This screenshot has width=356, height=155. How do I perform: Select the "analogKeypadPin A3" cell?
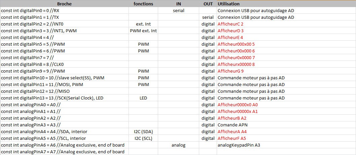[239, 145]
